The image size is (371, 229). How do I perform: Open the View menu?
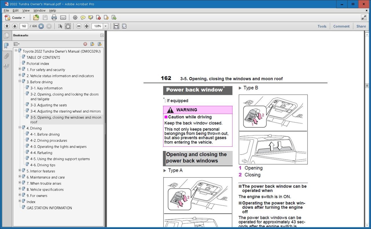(x=26, y=10)
